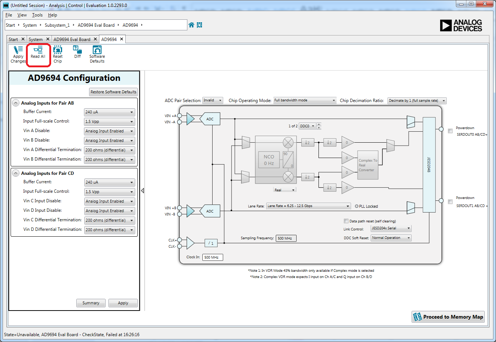The height and width of the screenshot is (342, 496).
Task: Enable Powerdown checkbox for SERDOUT0 AB/CD
Action: (450, 131)
